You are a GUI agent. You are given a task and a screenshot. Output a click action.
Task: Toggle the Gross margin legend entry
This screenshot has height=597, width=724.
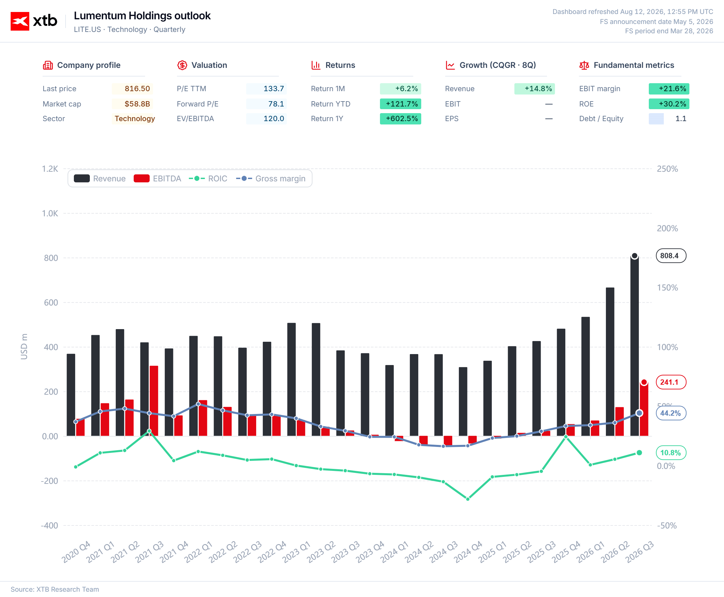(x=271, y=178)
